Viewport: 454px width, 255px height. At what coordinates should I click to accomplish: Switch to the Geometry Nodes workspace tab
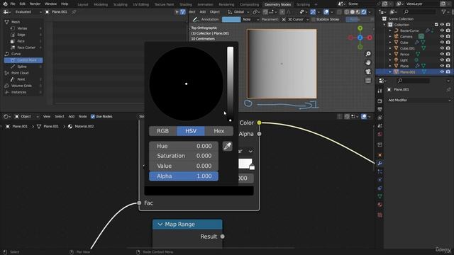coord(277,4)
